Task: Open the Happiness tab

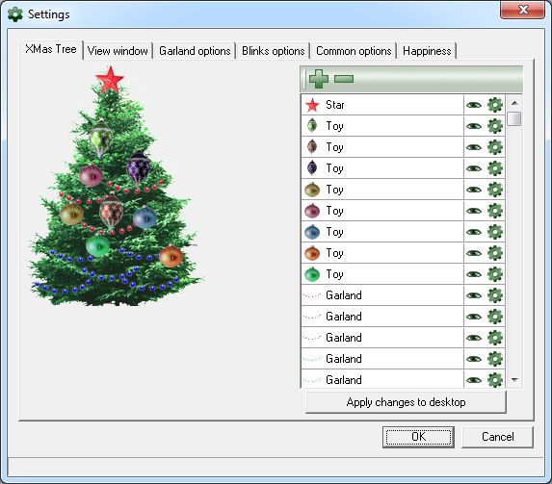Action: [427, 51]
